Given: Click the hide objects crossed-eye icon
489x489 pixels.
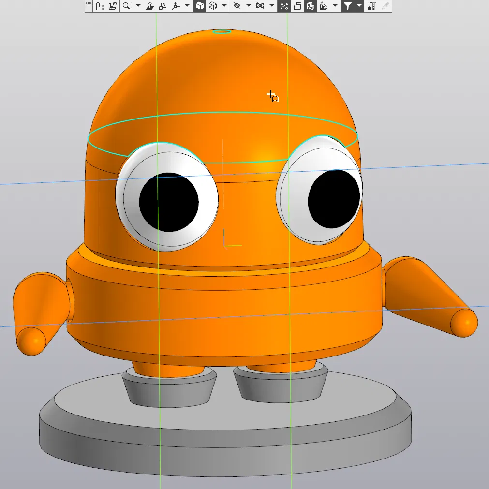Looking at the screenshot, I should [x=237, y=6].
